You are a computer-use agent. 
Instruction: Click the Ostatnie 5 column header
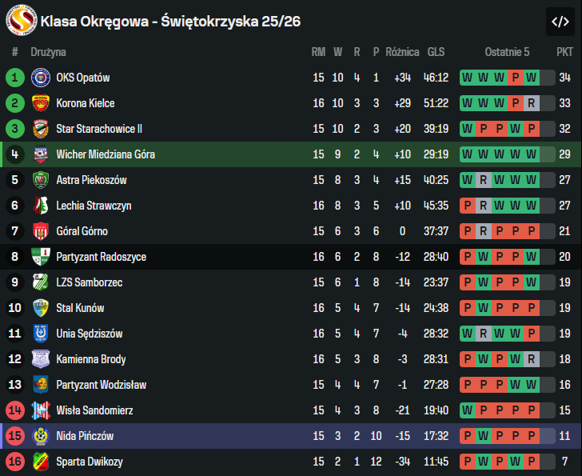507,52
